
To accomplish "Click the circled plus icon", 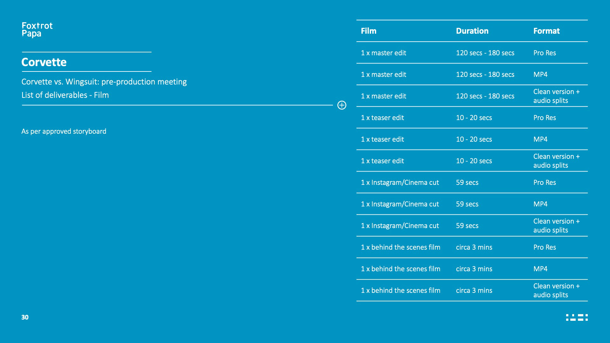I will point(342,105).
